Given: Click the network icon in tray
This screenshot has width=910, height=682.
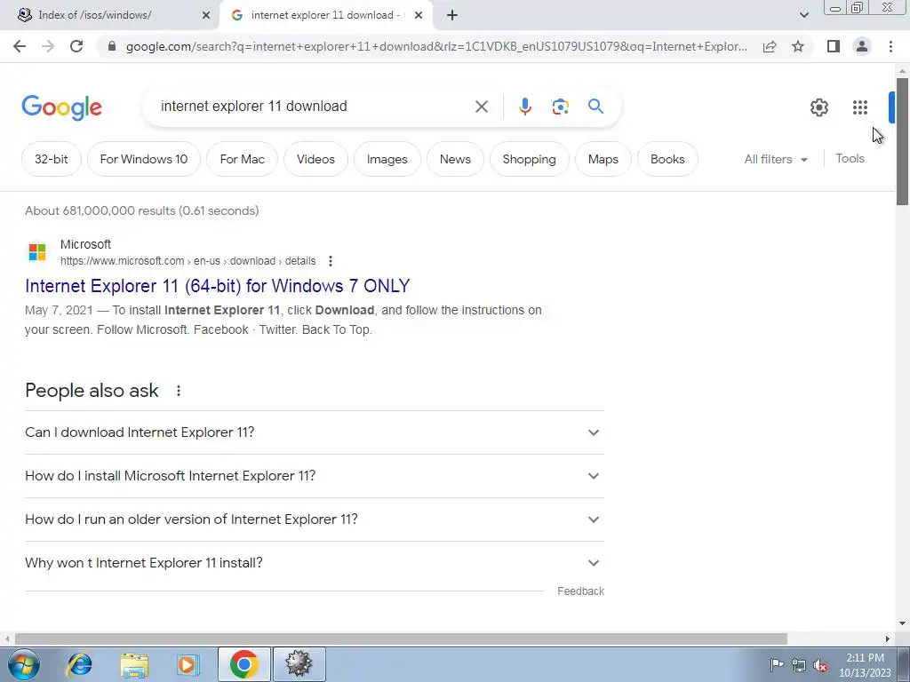Looking at the screenshot, I should pyautogui.click(x=799, y=665).
